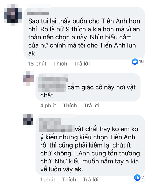Image resolution: width=151 pixels, height=187 pixels.
Task: Click Thích under the 4 phút reply
Action: pos(70,106)
